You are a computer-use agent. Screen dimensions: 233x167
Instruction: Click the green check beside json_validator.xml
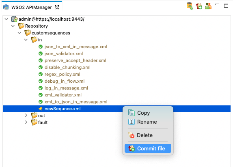(41, 54)
